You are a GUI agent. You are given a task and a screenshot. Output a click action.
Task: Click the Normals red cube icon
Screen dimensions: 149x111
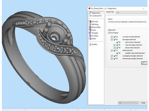[x=90, y=22]
